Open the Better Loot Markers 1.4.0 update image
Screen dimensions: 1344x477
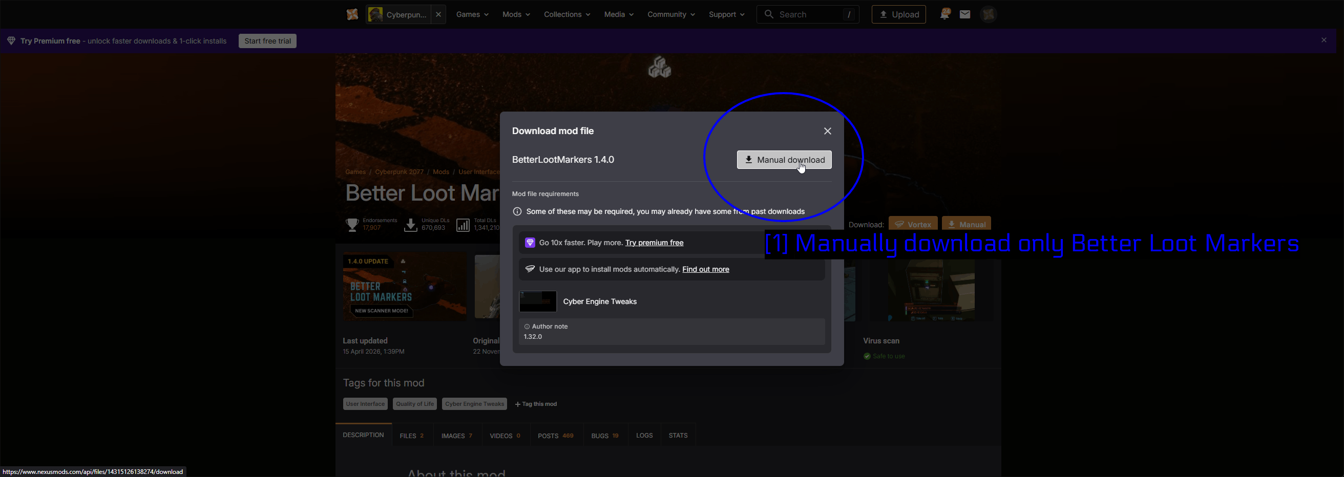tap(404, 287)
